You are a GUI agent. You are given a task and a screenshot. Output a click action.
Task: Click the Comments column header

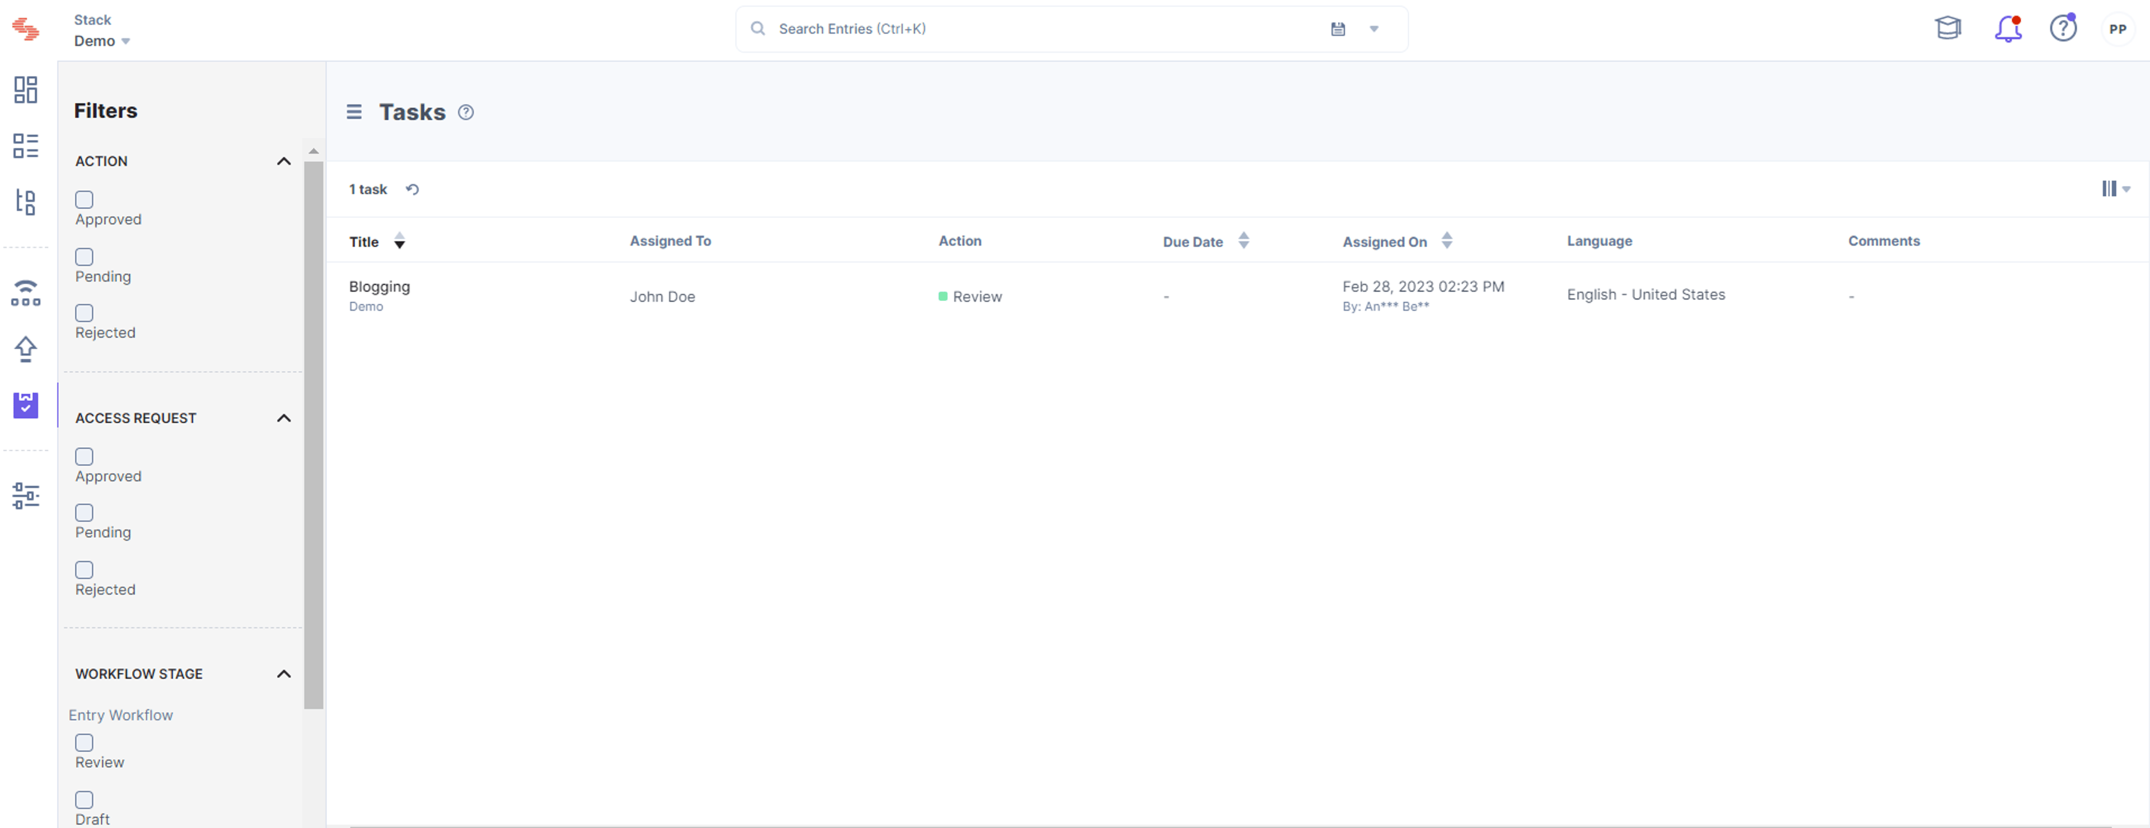[x=1883, y=240]
